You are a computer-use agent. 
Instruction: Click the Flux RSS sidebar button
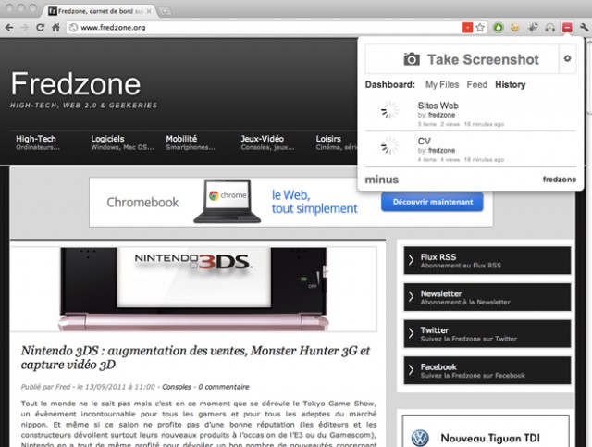(x=487, y=260)
